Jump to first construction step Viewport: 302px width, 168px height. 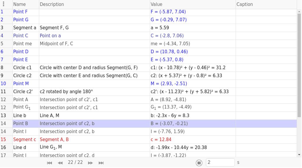pyautogui.click(x=50, y=163)
